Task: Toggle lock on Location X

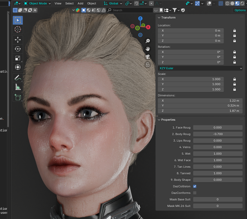Action: (234, 31)
